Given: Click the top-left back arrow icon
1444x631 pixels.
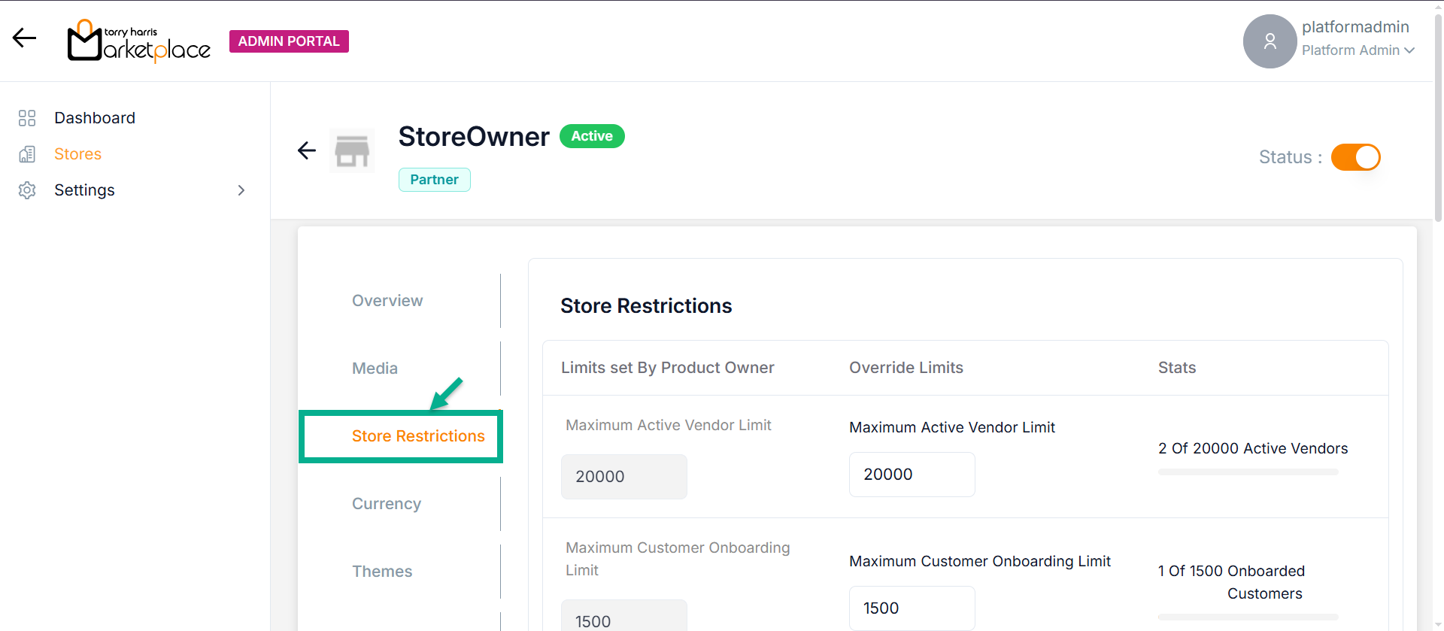Looking at the screenshot, I should tap(24, 38).
